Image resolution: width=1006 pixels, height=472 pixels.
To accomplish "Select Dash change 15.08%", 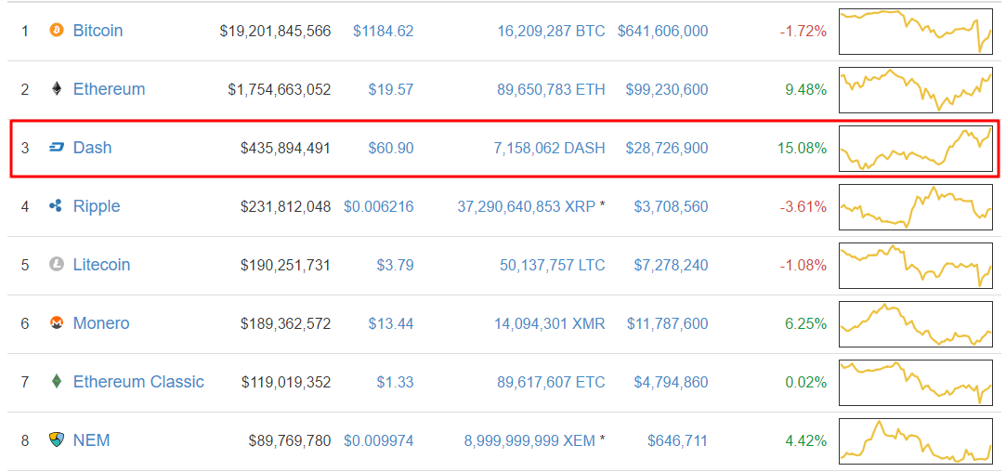I will click(x=802, y=149).
